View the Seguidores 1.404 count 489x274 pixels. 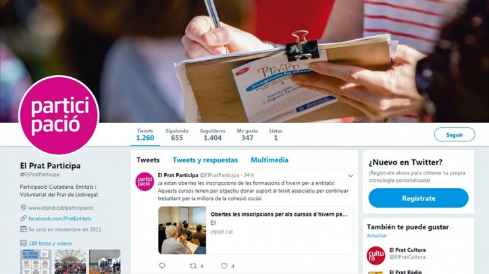213,135
